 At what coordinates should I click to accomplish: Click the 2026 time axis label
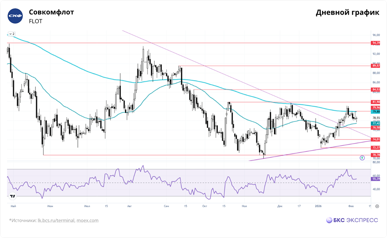[318, 206]
